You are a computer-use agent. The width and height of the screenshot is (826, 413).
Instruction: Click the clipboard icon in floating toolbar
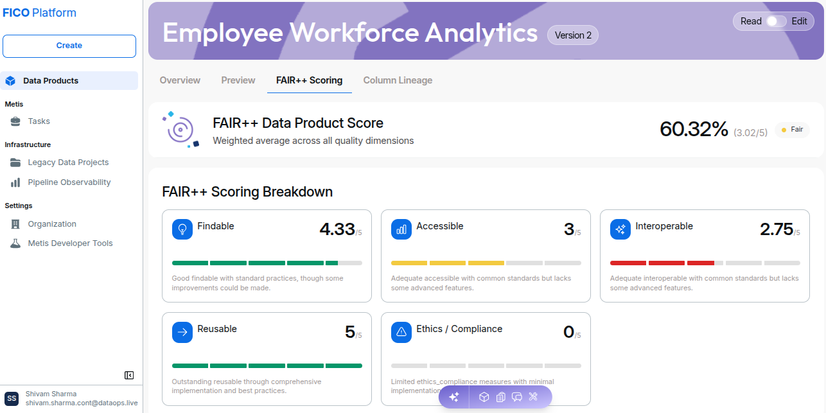[501, 397]
